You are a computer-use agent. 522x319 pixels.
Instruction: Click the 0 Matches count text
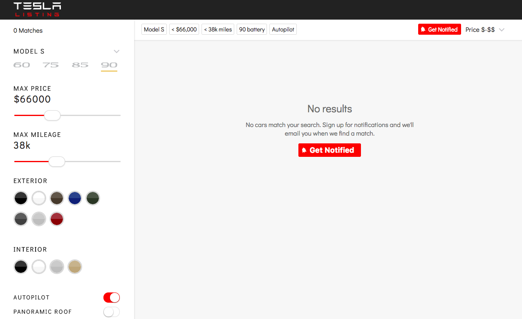28,31
